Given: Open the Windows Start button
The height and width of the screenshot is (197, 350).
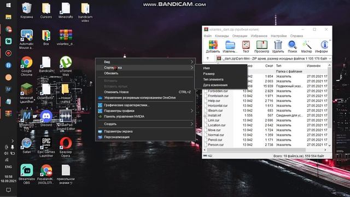Looking at the screenshot, I should click(9, 5).
